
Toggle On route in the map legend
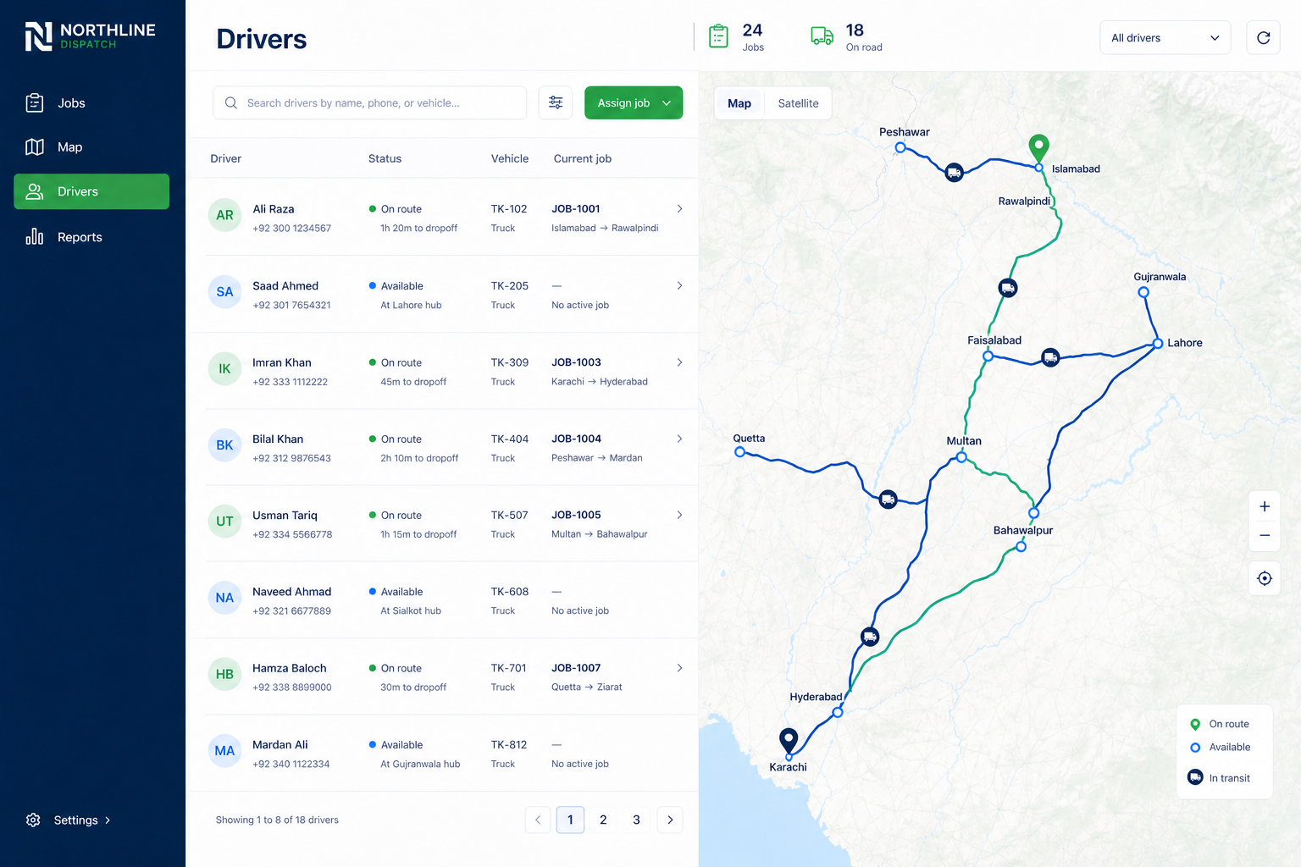tap(1219, 724)
